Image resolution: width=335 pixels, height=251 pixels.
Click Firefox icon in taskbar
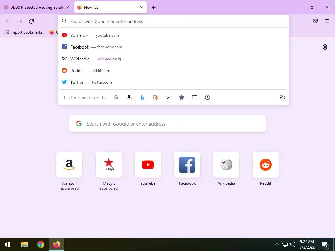(57, 244)
